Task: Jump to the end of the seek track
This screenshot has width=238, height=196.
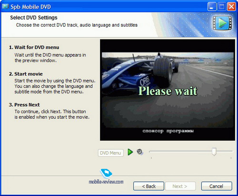Action: (232, 152)
